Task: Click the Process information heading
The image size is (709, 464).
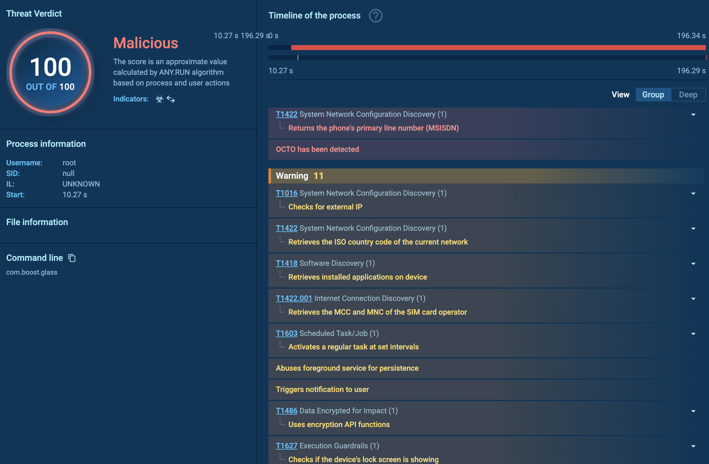Action: 46,144
